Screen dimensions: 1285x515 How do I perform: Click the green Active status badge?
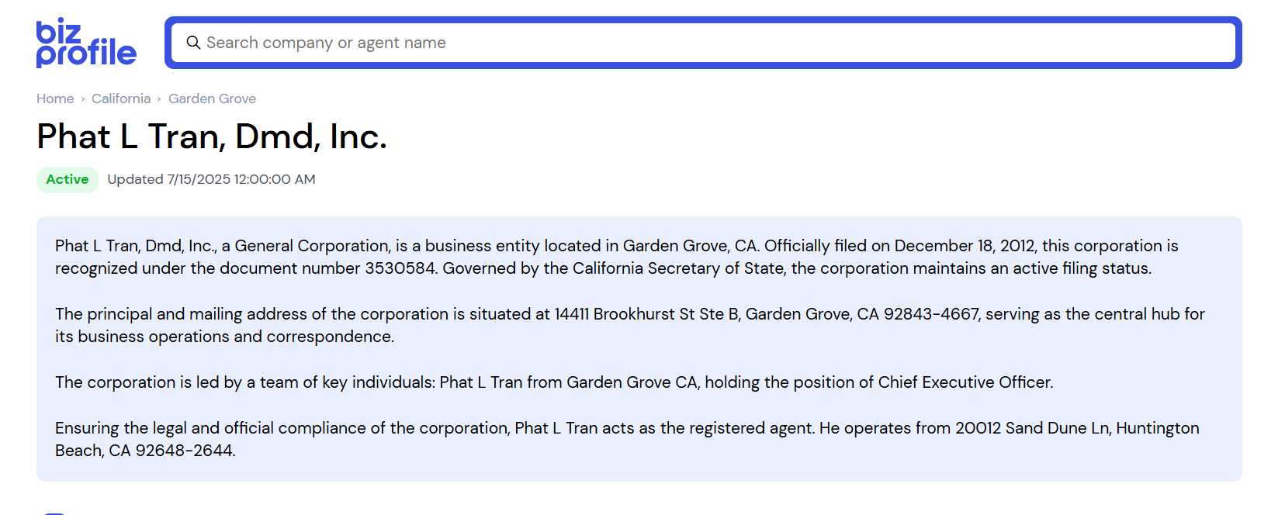coord(68,179)
